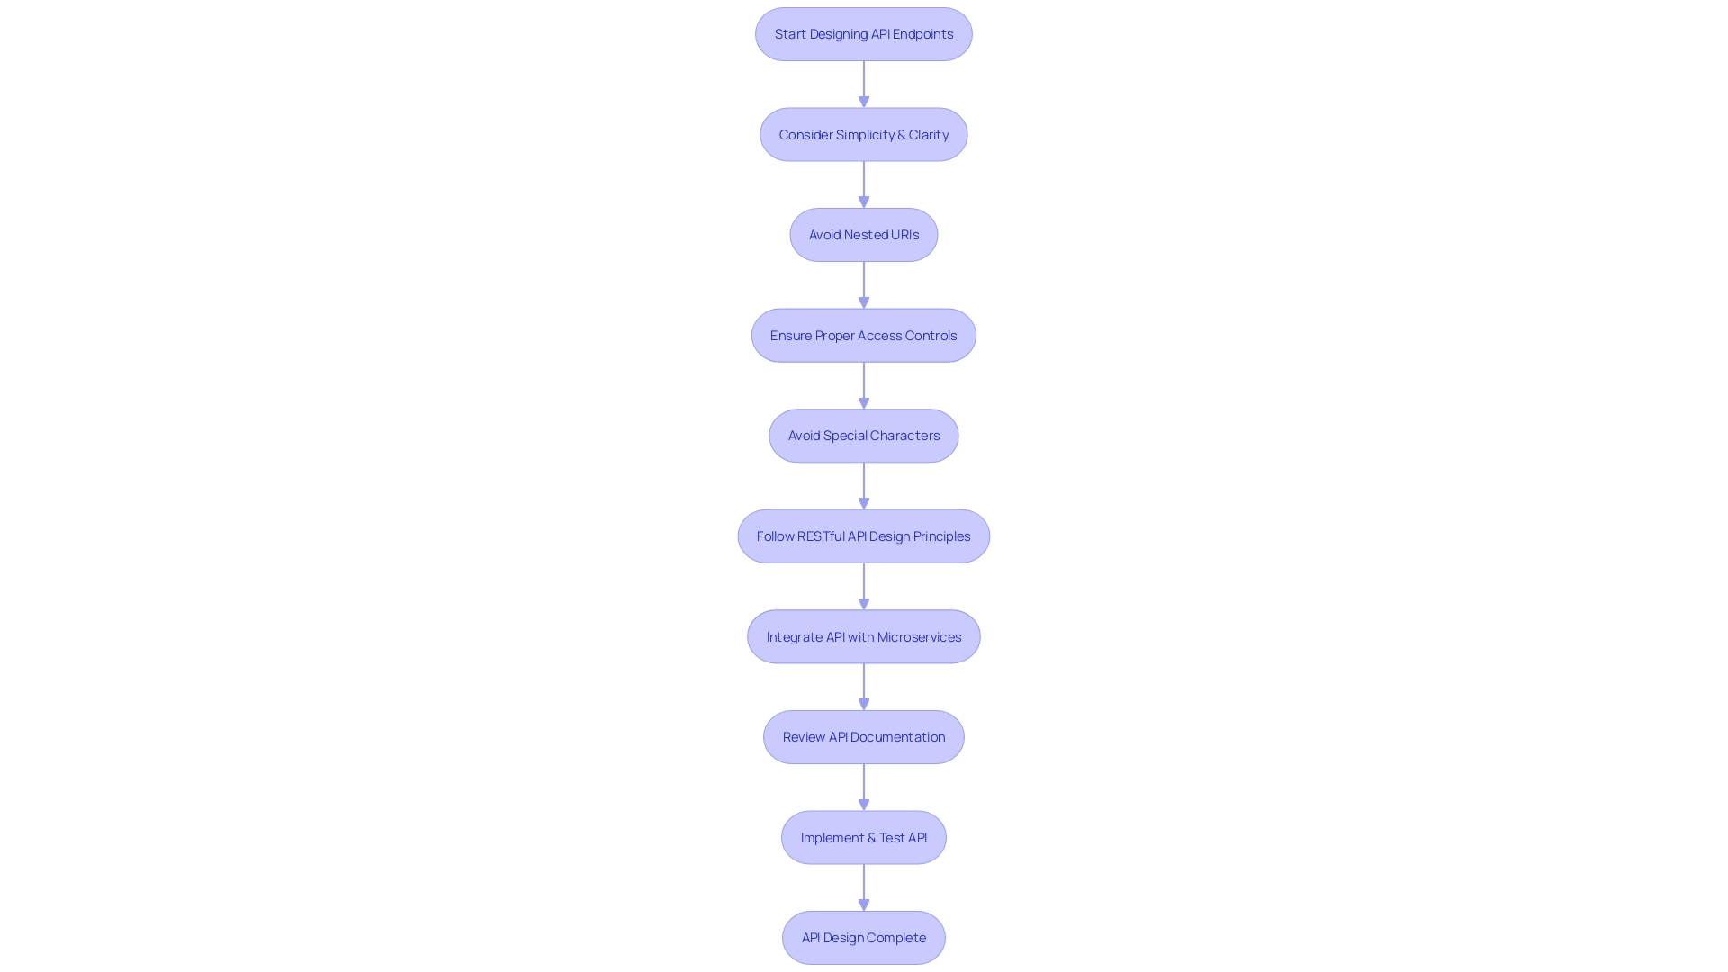
Task: Click the Start Designing API Endpoints node
Action: (x=863, y=33)
